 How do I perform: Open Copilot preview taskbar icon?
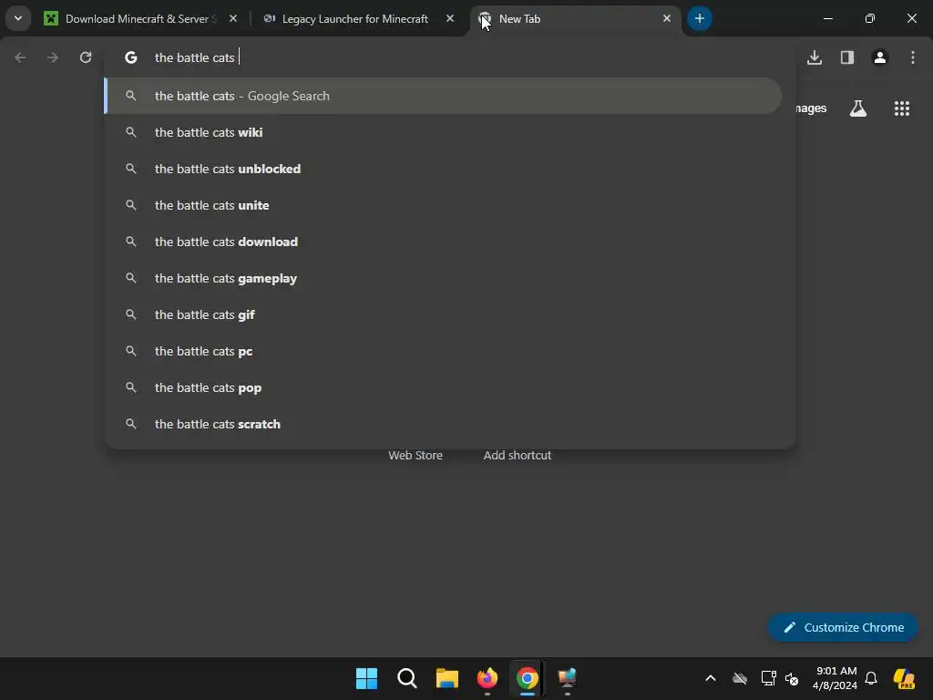tap(904, 678)
